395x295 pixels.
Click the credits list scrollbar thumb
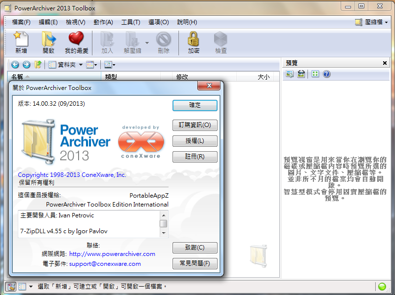(x=164, y=223)
